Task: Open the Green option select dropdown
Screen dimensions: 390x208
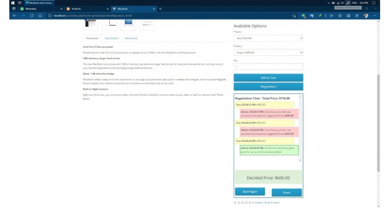Action: pyautogui.click(x=269, y=53)
